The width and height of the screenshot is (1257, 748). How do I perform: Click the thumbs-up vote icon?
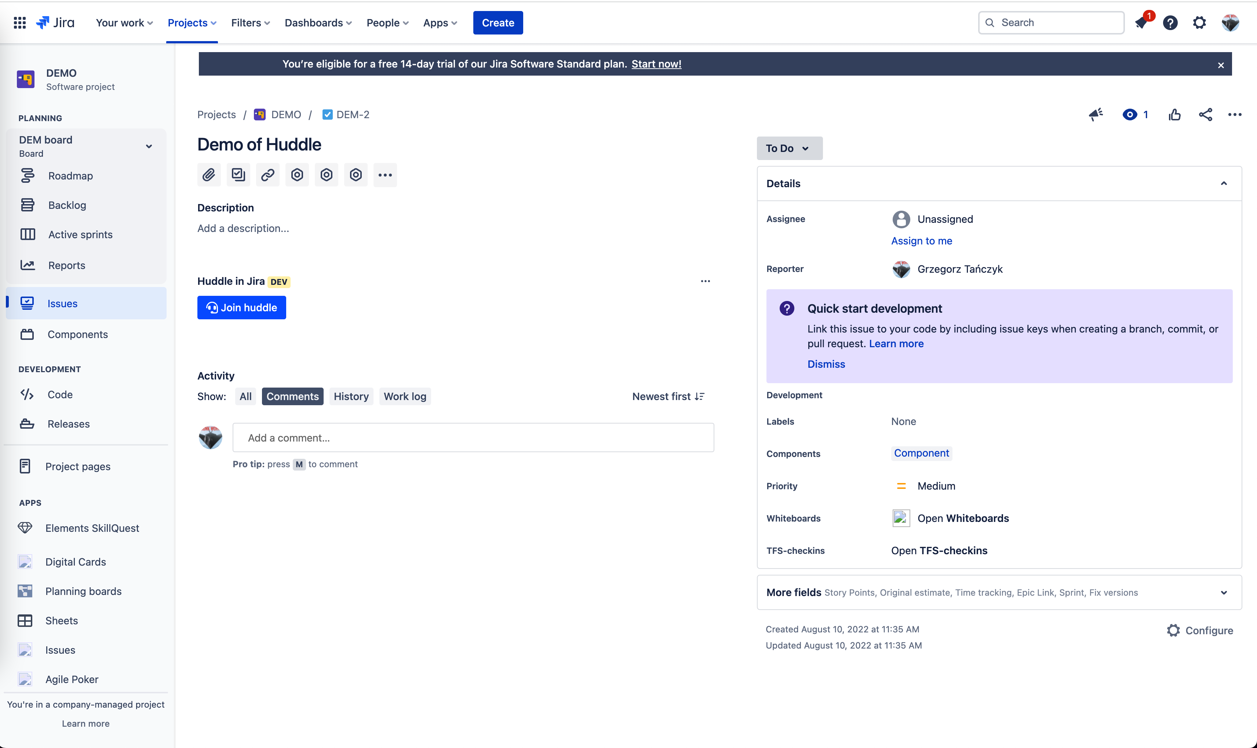point(1174,115)
